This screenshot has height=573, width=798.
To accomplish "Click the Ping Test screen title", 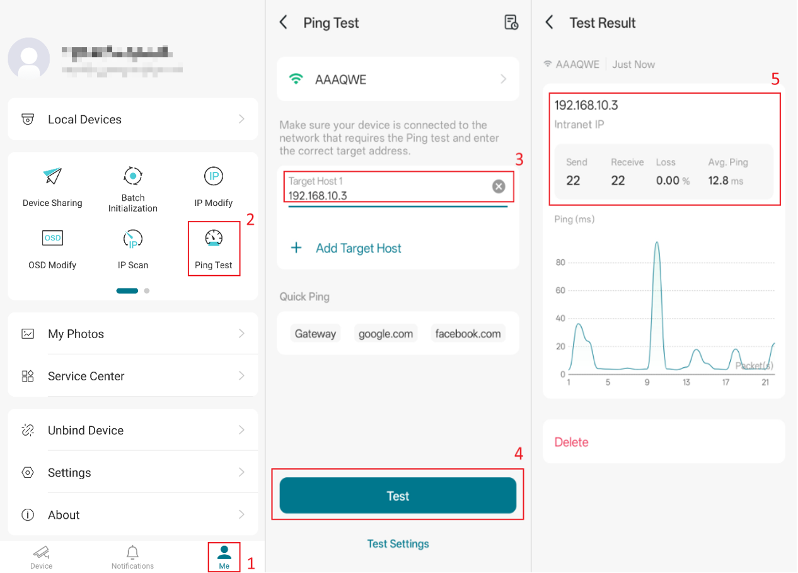I will (331, 23).
